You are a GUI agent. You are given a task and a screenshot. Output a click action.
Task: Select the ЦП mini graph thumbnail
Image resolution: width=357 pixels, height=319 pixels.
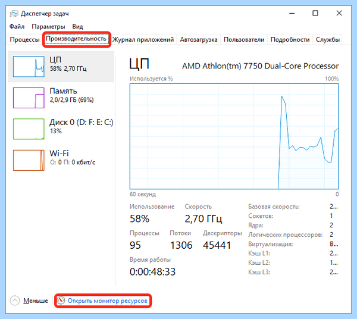coord(29,67)
